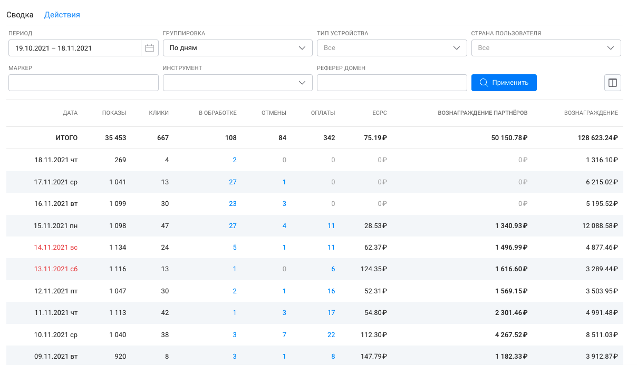The width and height of the screenshot is (637, 365).
Task: Open the Инструмент dropdown
Action: 238,83
